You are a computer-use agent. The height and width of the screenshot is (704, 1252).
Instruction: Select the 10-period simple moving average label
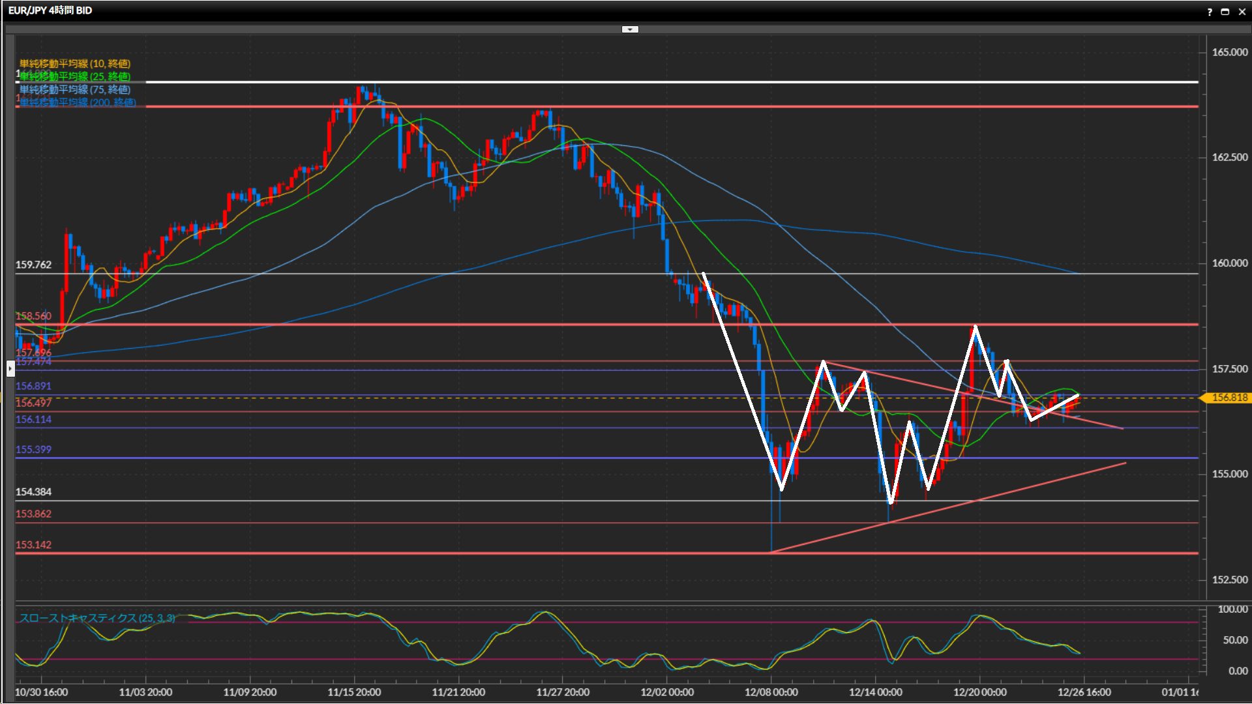pyautogui.click(x=75, y=64)
